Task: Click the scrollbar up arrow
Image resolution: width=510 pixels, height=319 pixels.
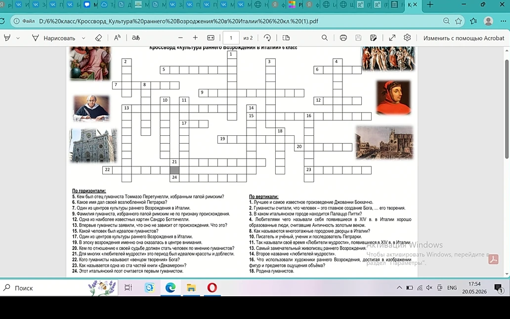Action: [x=507, y=51]
